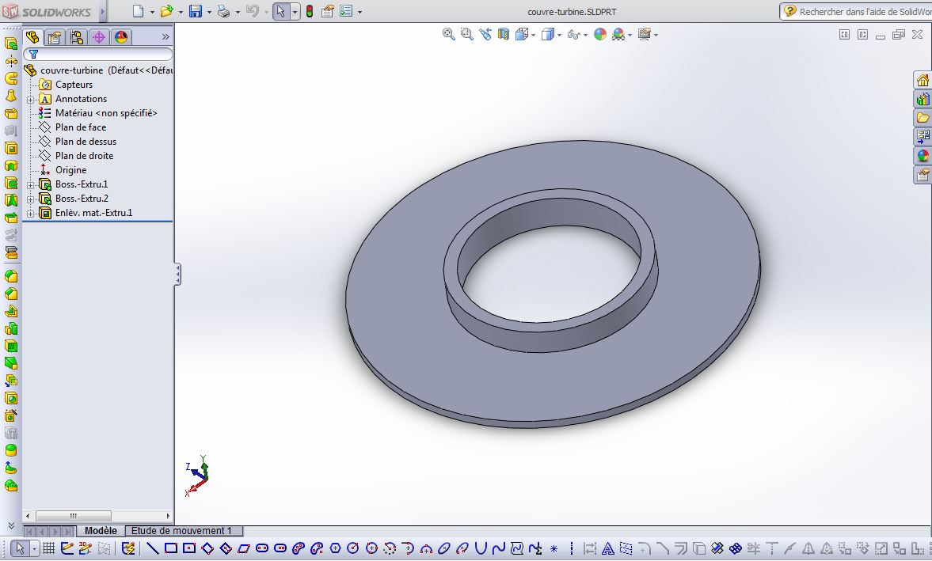This screenshot has width=932, height=561.
Task: Click the 3D Sketch icon
Action: (85, 548)
